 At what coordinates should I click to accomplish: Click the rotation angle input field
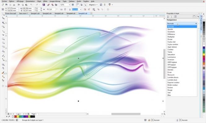(x=52, y=10)
